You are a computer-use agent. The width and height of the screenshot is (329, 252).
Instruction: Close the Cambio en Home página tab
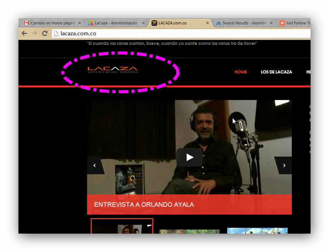tap(80, 23)
